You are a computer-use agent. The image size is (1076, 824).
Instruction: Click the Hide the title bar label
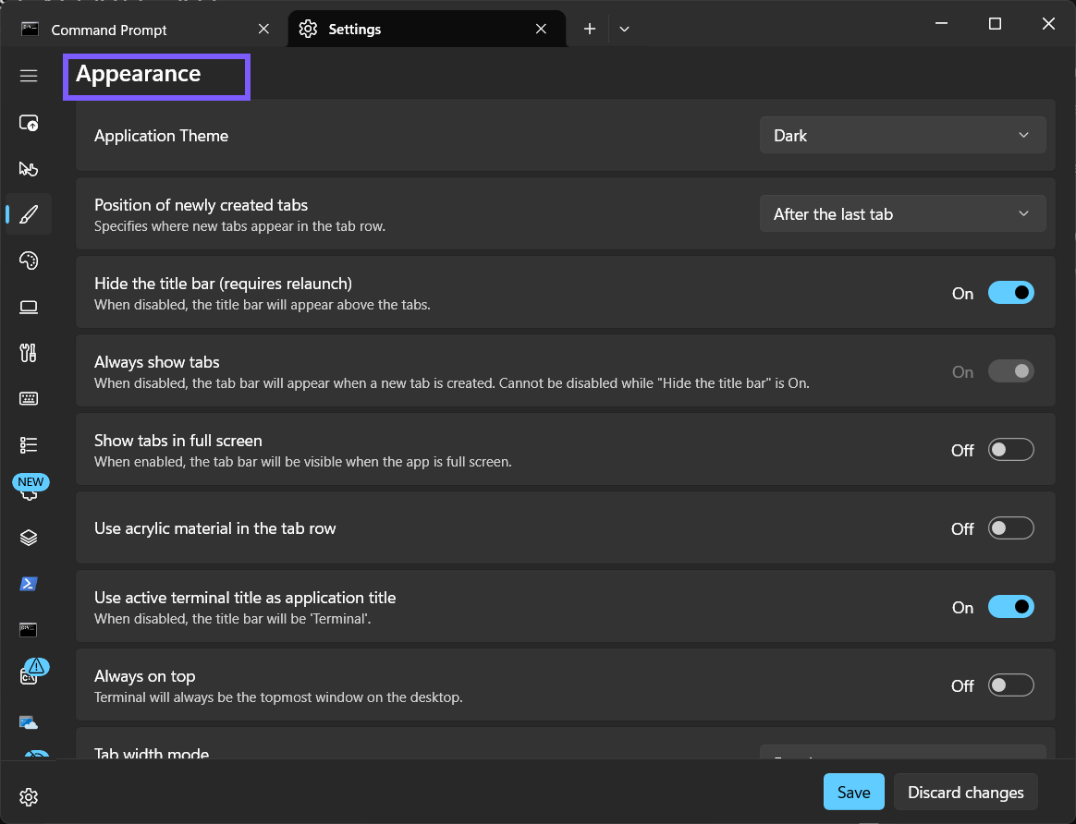223,283
